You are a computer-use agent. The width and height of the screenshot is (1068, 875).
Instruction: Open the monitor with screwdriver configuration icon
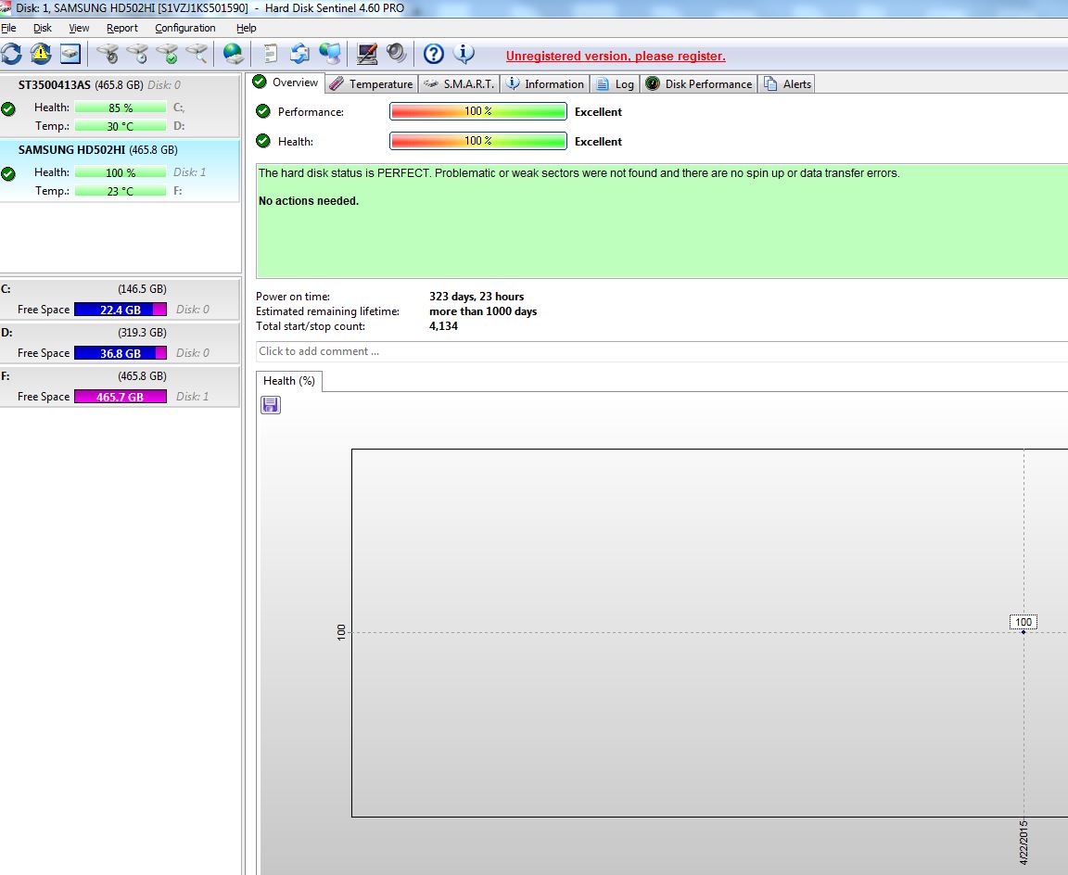click(366, 54)
